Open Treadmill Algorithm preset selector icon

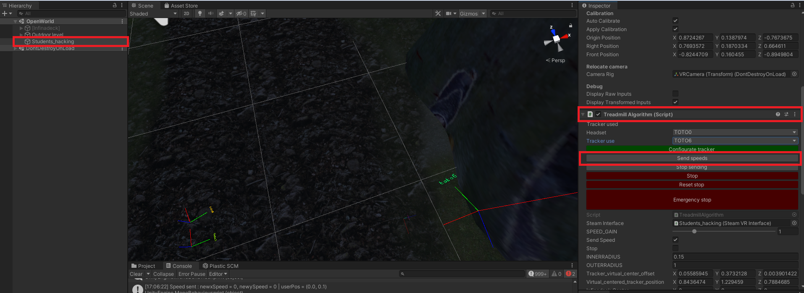point(786,114)
